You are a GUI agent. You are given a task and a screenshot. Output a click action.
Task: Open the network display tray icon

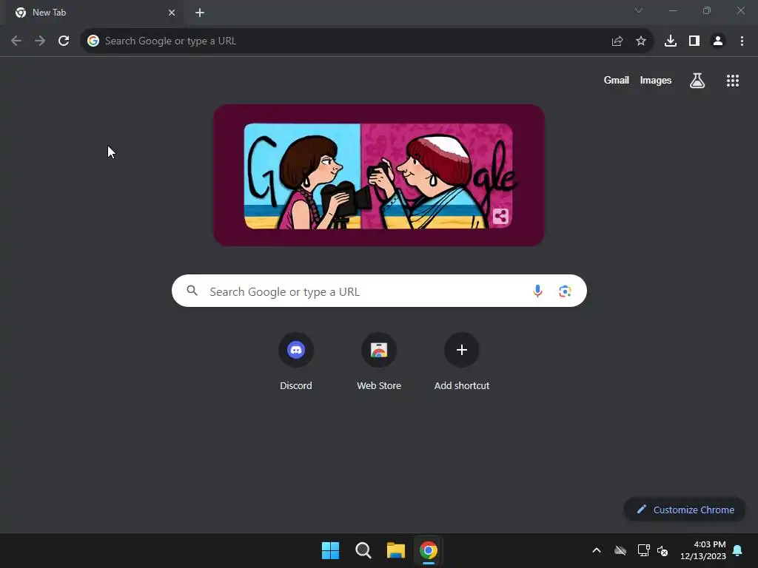point(643,550)
